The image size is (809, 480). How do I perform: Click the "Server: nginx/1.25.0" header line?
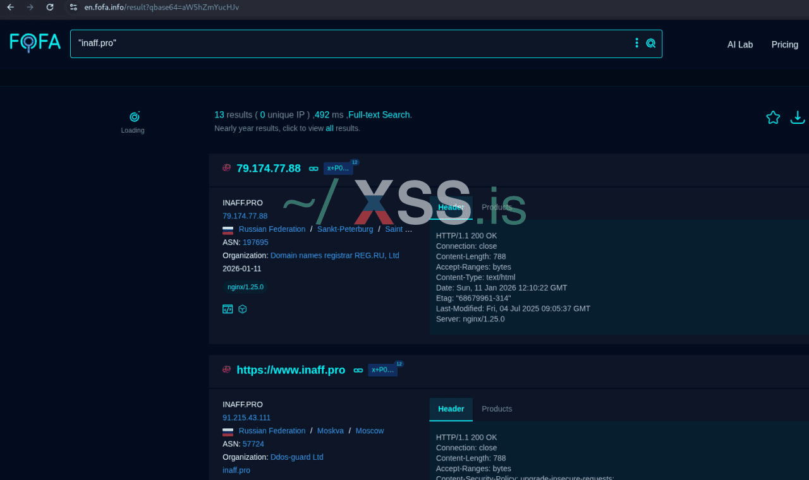pos(470,319)
